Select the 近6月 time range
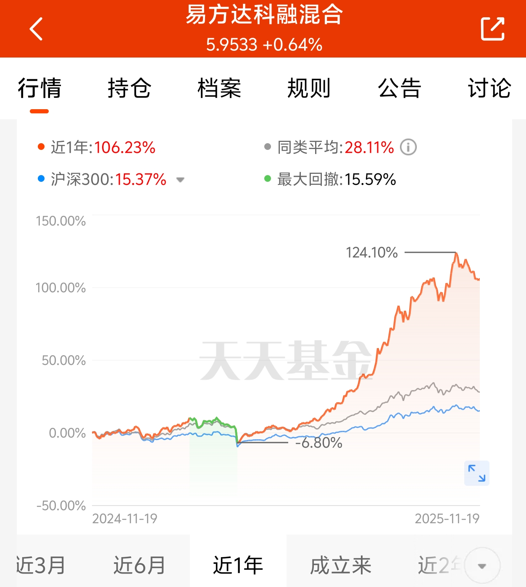This screenshot has width=526, height=587. point(139,565)
